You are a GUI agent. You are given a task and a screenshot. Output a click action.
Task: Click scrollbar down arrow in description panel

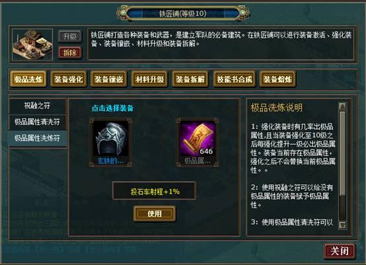coord(342,225)
